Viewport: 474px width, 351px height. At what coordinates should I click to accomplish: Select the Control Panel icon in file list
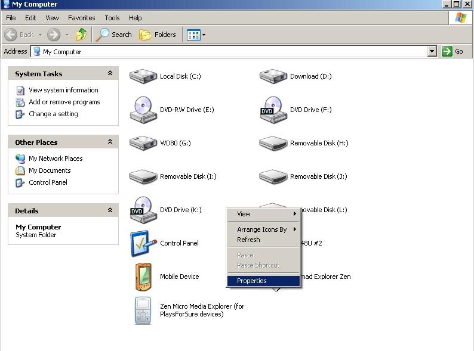pyautogui.click(x=143, y=244)
